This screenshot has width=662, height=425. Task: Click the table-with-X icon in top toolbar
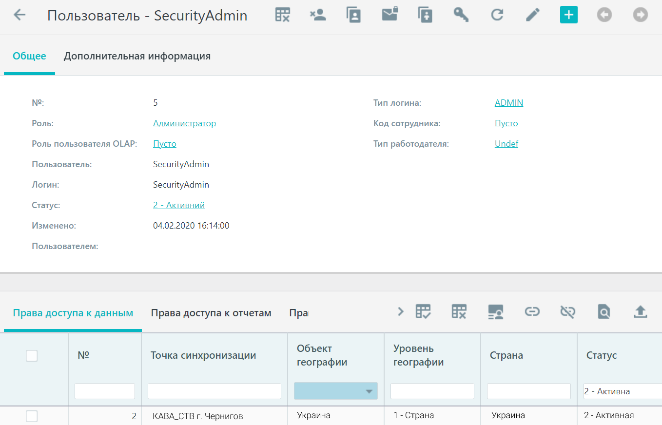(283, 15)
